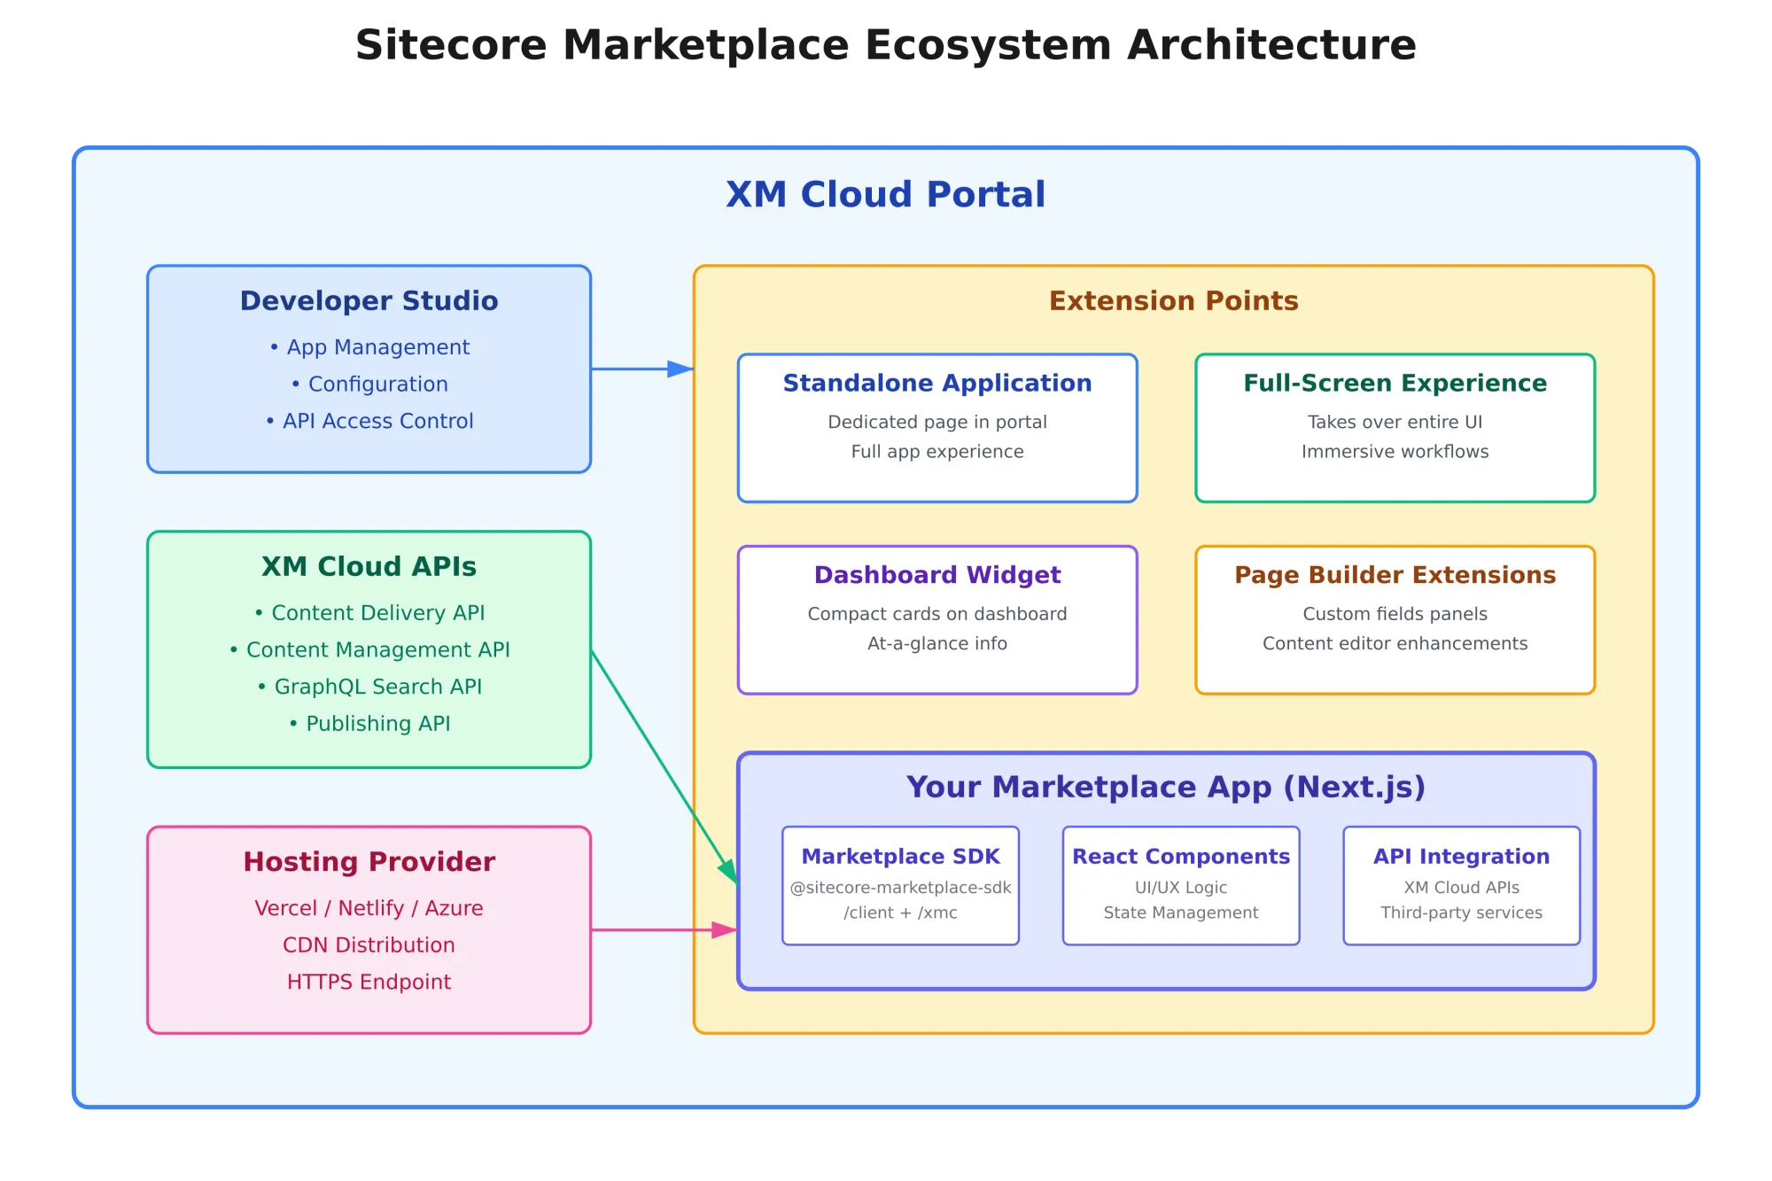Click the Dashboard Widget card
This screenshot has height=1181, width=1772.
click(x=937, y=619)
